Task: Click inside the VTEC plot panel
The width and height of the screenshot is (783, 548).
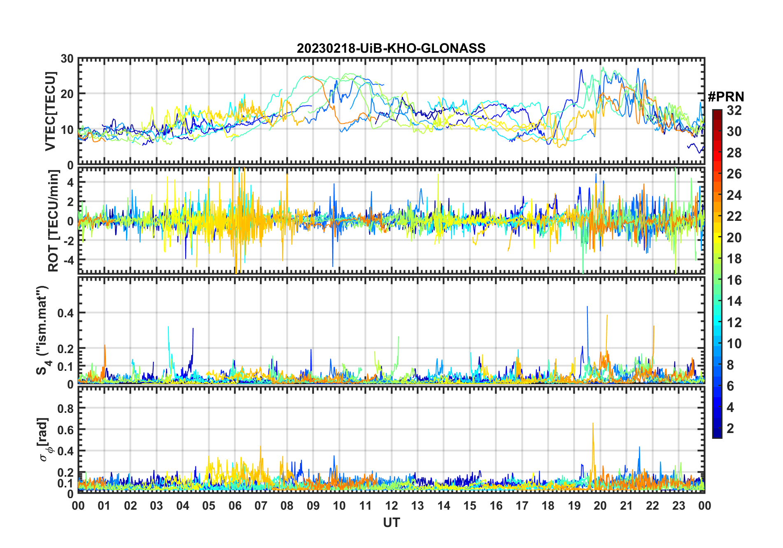Action: click(x=391, y=111)
